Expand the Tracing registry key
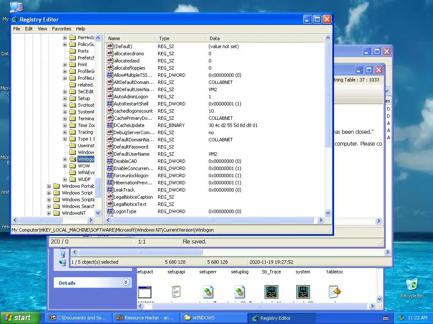Image resolution: width=433 pixels, height=324 pixels. click(65, 132)
